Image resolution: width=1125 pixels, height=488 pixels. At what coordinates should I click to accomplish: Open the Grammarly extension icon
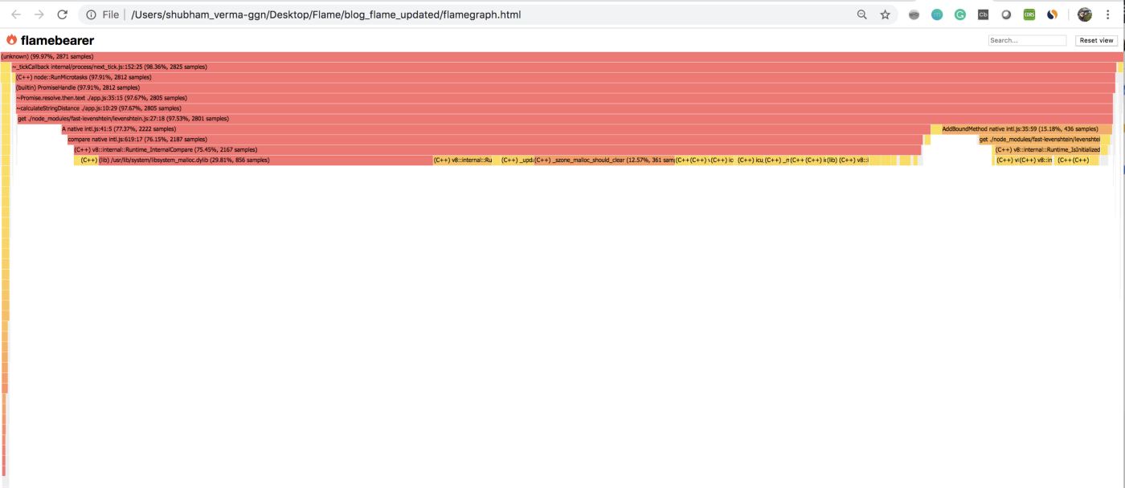click(x=960, y=14)
